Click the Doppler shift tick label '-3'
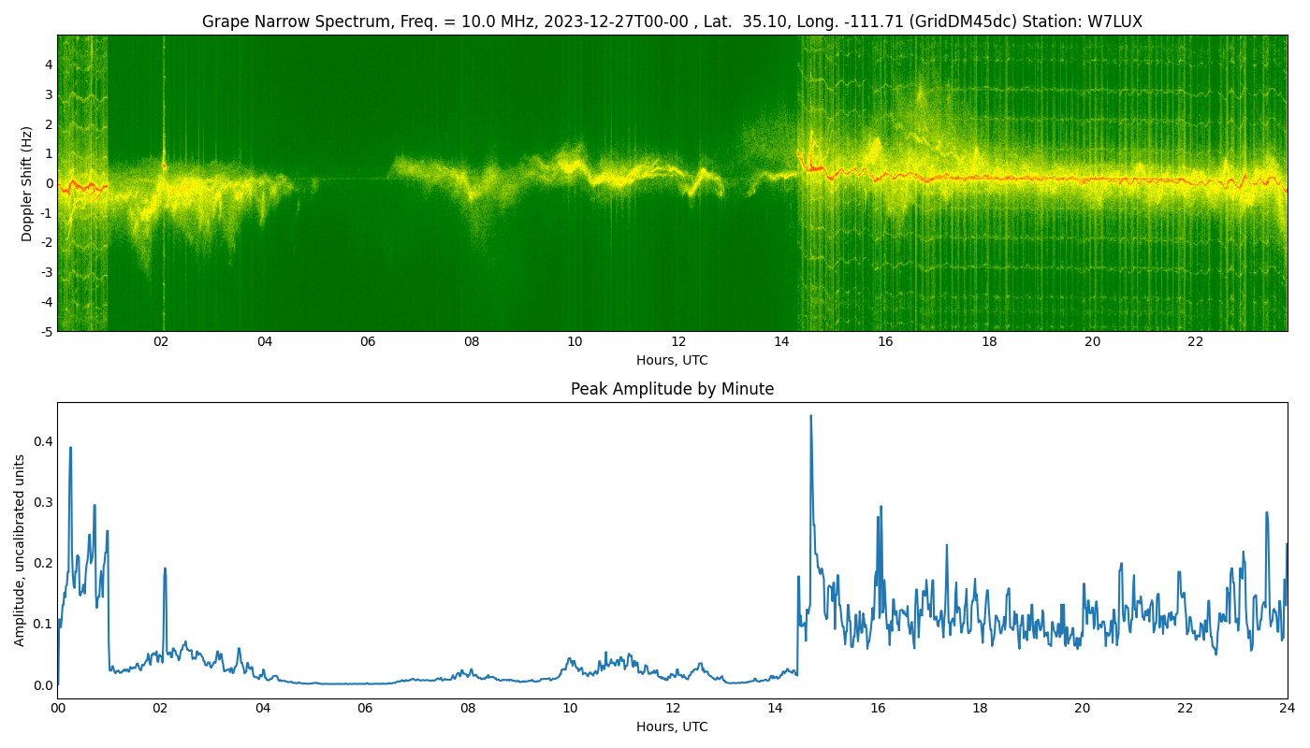This screenshot has height=748, width=1310. [45, 272]
